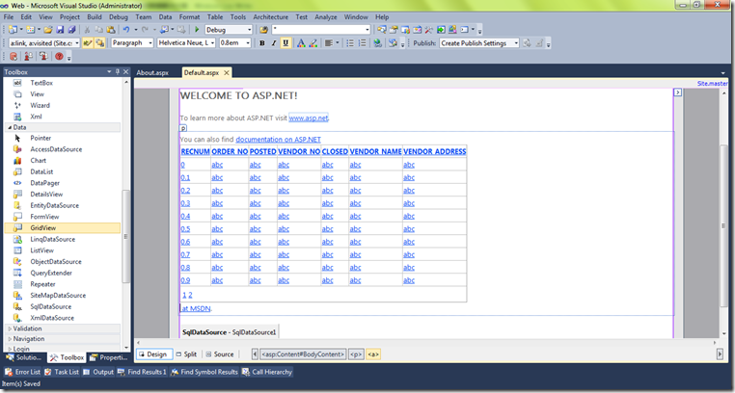Click the design surface vertical scrollbar
Viewport: 735px width, 393px height.
723,211
